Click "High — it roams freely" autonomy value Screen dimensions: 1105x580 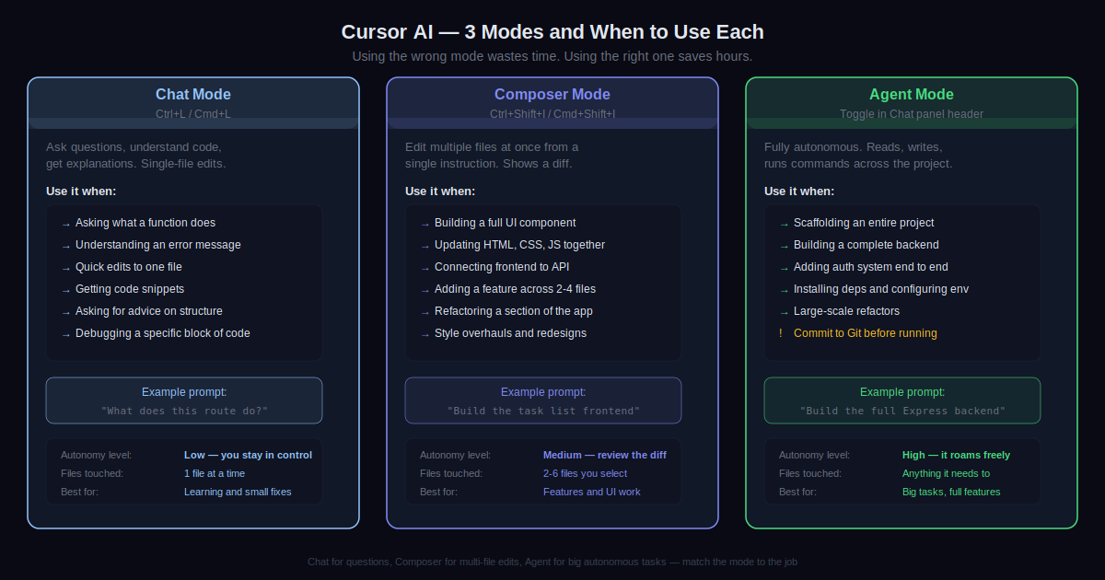956,455
